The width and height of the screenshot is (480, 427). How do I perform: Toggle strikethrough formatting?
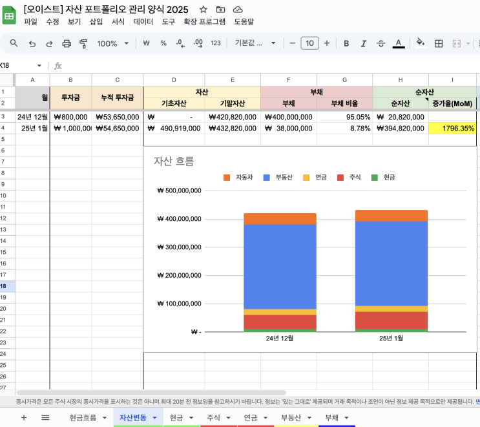click(x=381, y=43)
